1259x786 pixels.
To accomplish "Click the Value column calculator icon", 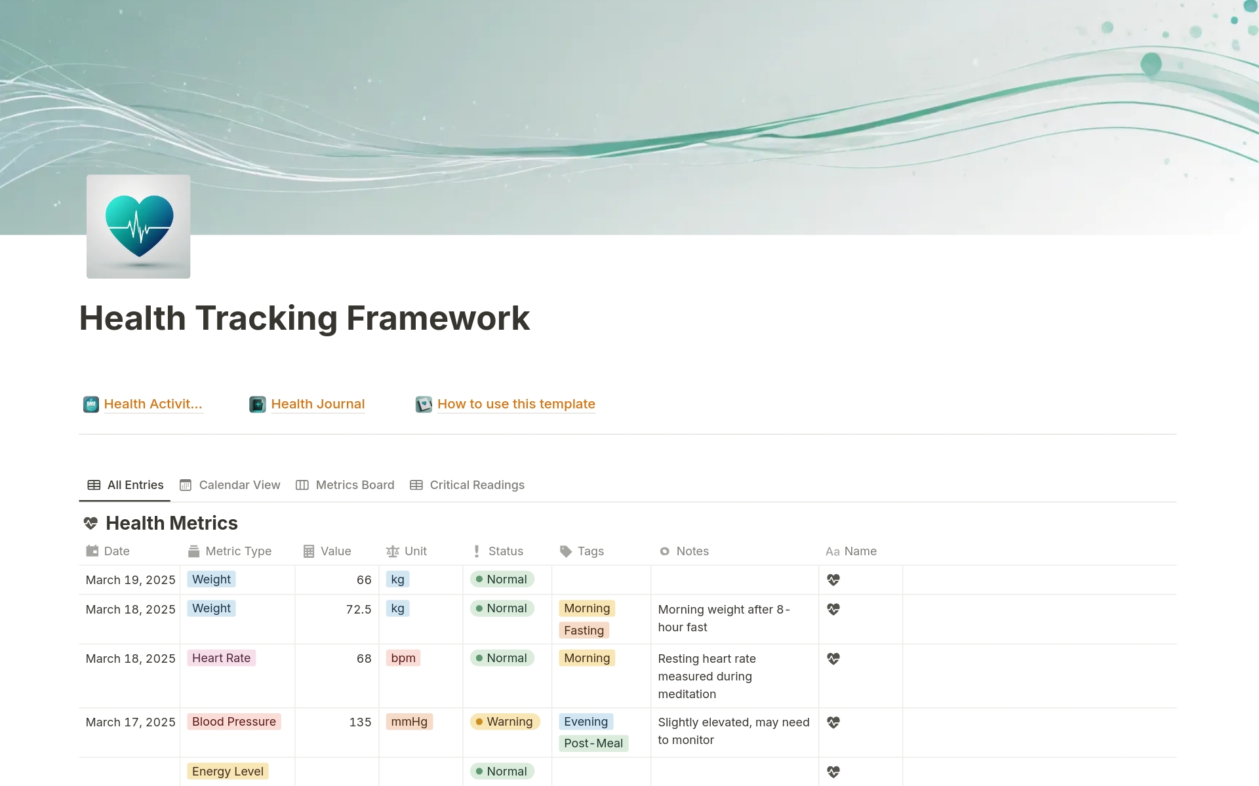I will [309, 551].
